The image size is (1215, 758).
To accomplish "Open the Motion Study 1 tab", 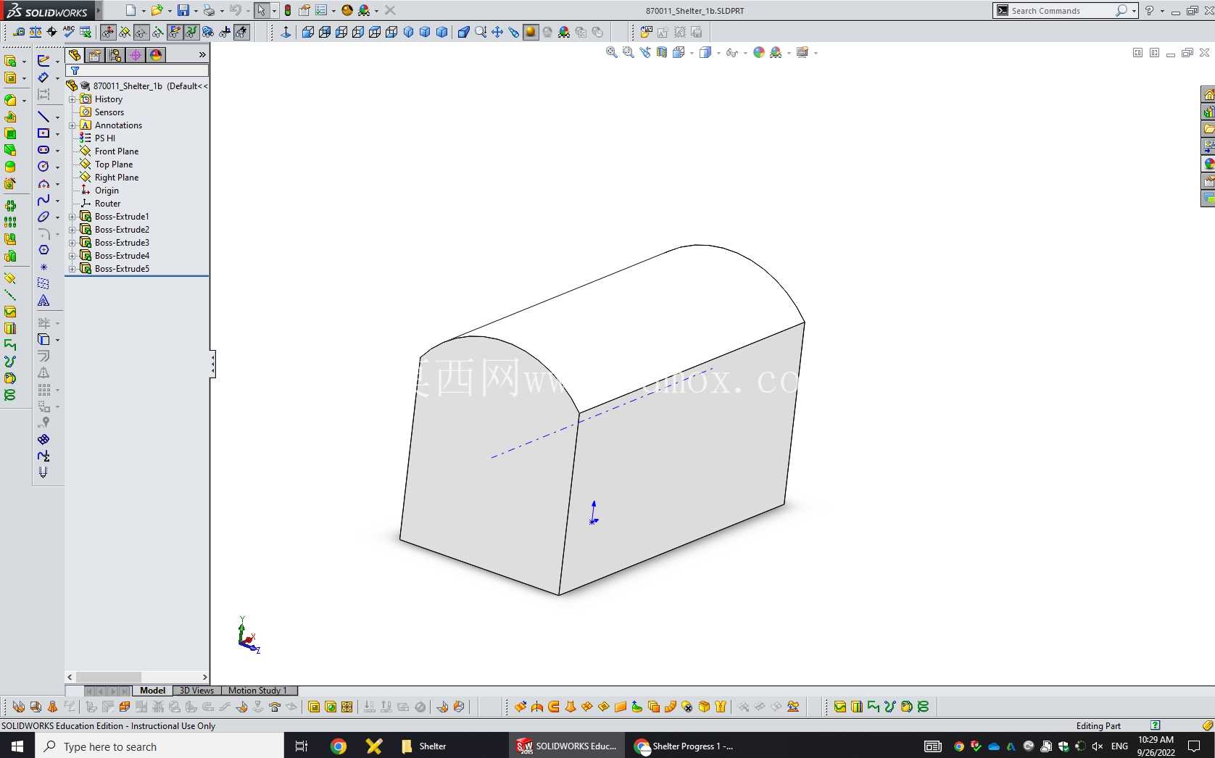I will [257, 691].
